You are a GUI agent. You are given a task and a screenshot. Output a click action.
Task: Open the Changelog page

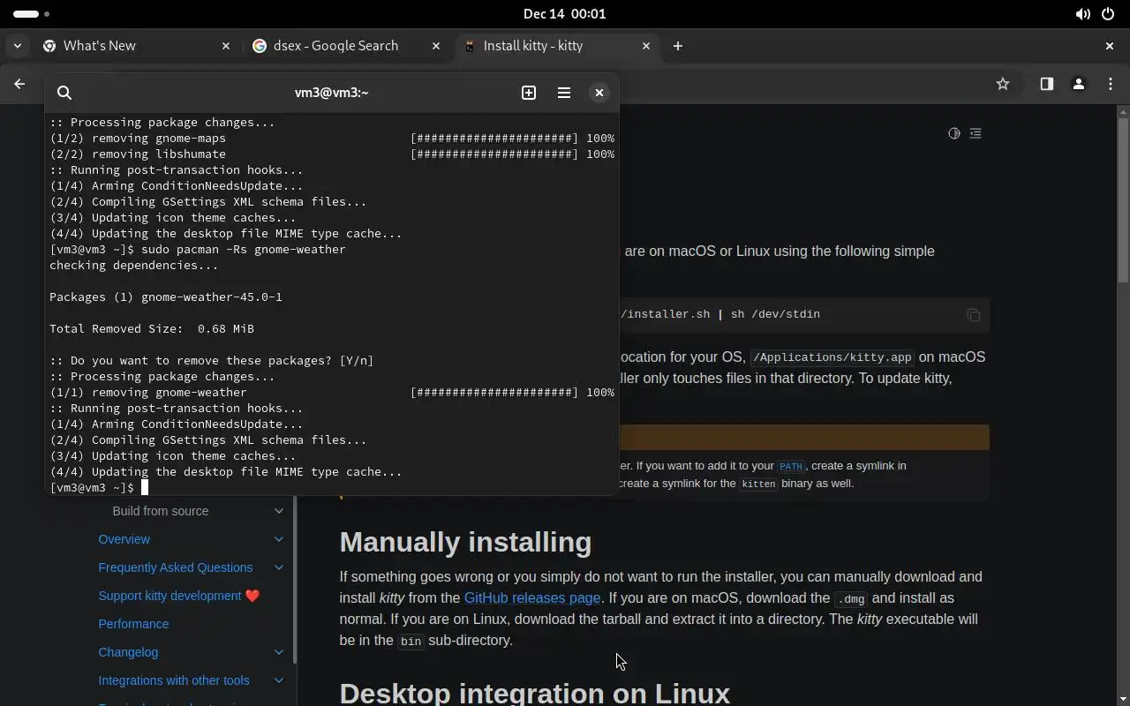point(128,652)
